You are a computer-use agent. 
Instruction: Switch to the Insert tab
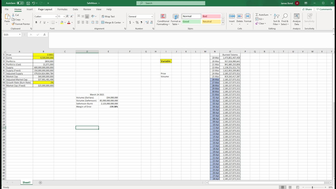click(x=30, y=9)
